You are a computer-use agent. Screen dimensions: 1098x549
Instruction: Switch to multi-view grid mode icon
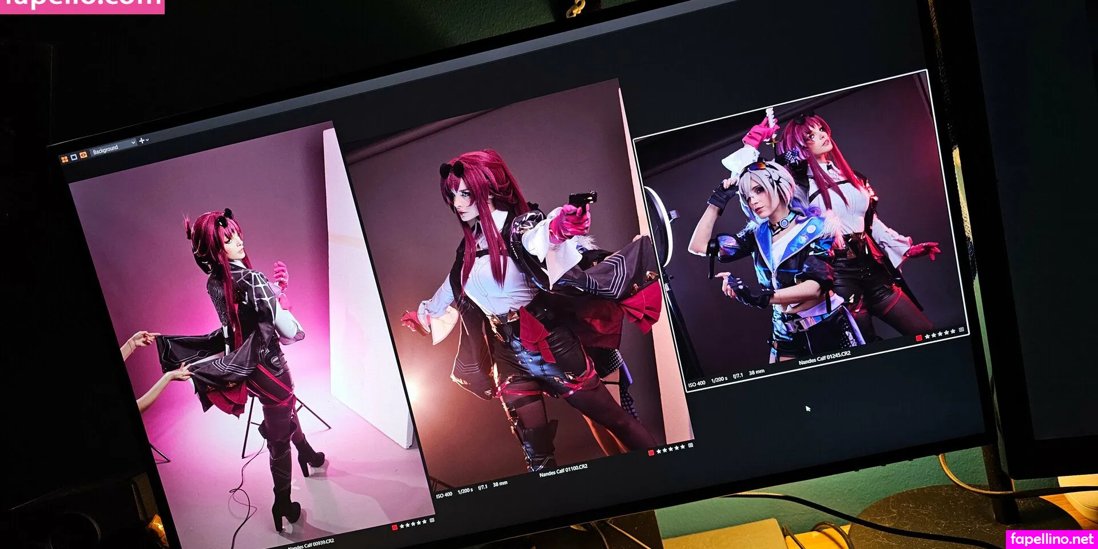pyautogui.click(x=65, y=159)
